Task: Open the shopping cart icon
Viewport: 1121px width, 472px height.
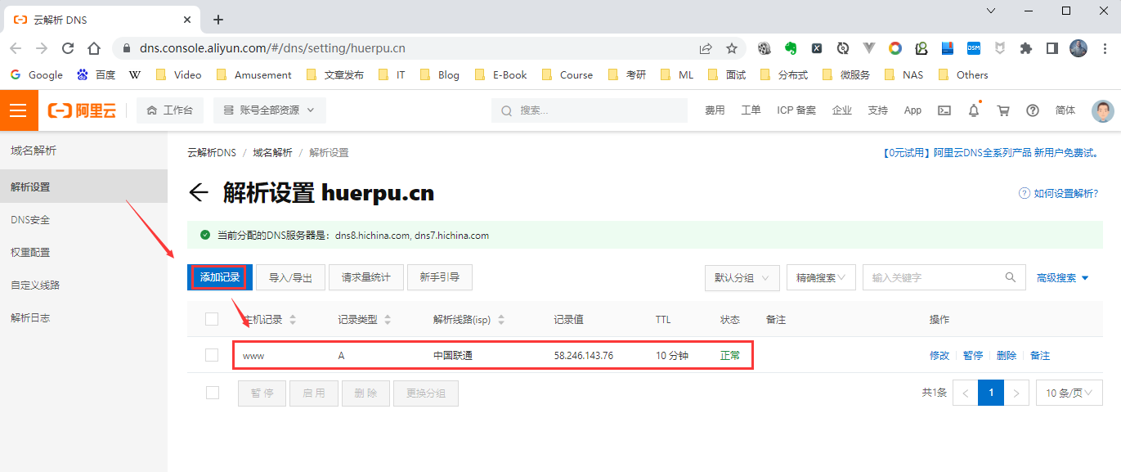Action: (x=1003, y=110)
